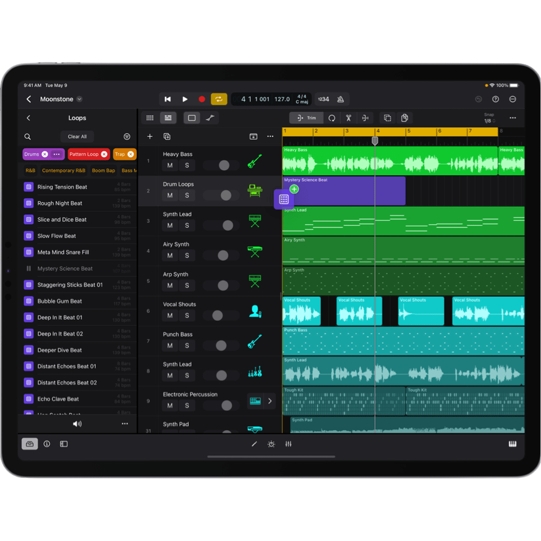This screenshot has height=541, width=541.
Task: Click the metronome icon in the transport bar
Action: tap(340, 100)
